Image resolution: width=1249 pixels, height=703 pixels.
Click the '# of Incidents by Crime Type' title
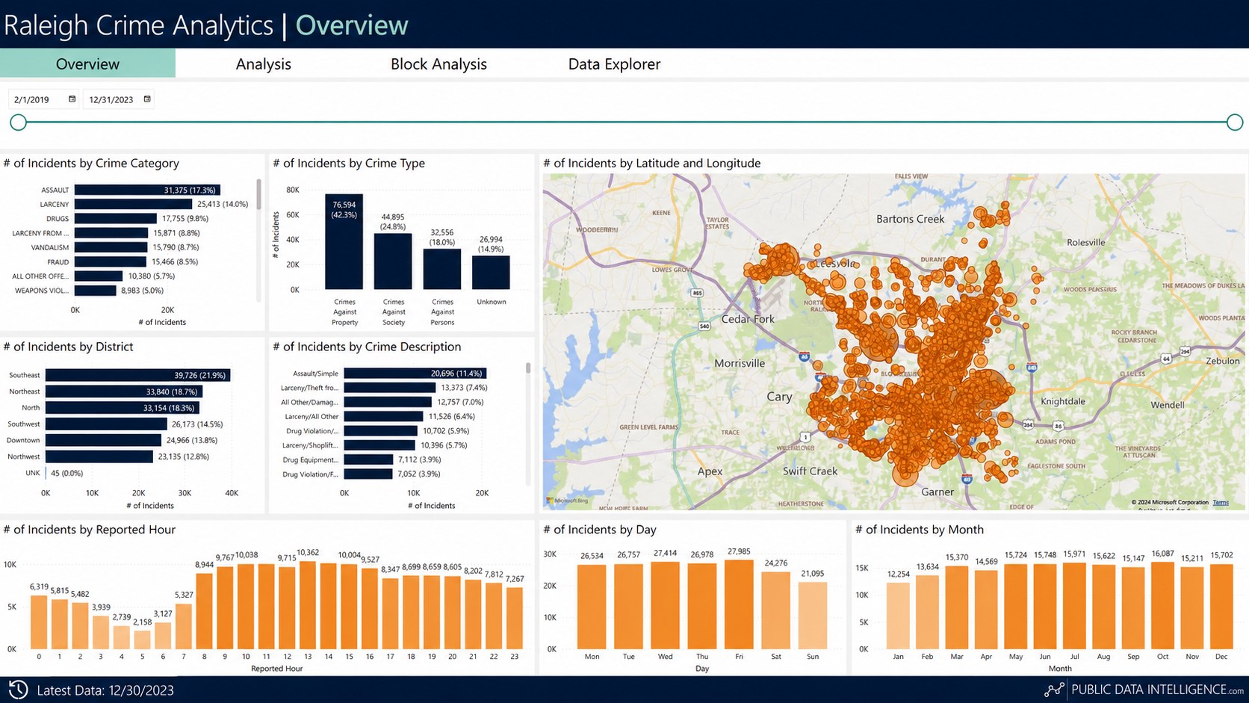pyautogui.click(x=349, y=163)
